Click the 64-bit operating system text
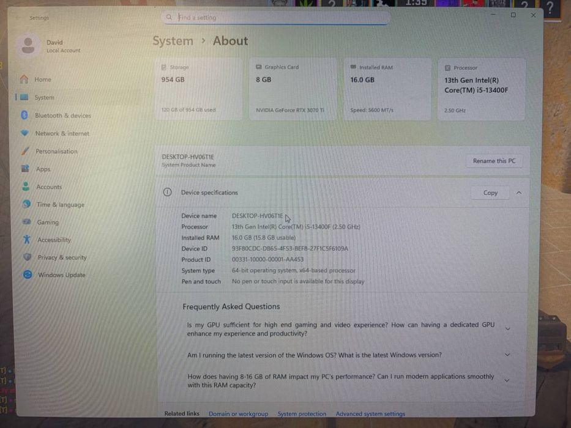 pyautogui.click(x=294, y=270)
